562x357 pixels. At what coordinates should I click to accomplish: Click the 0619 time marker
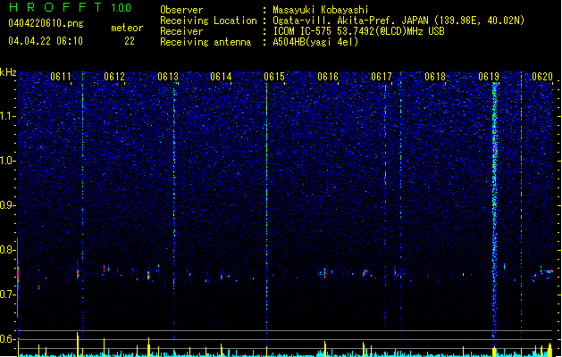pos(489,77)
